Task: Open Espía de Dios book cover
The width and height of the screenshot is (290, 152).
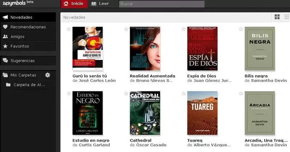Action: coord(202,49)
